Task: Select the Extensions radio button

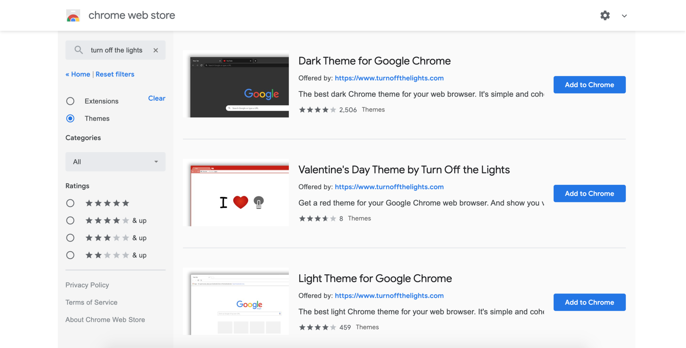Action: pos(70,101)
